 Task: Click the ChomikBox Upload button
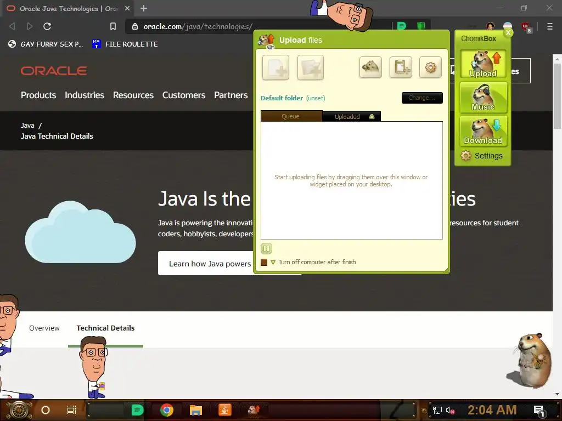(x=483, y=65)
